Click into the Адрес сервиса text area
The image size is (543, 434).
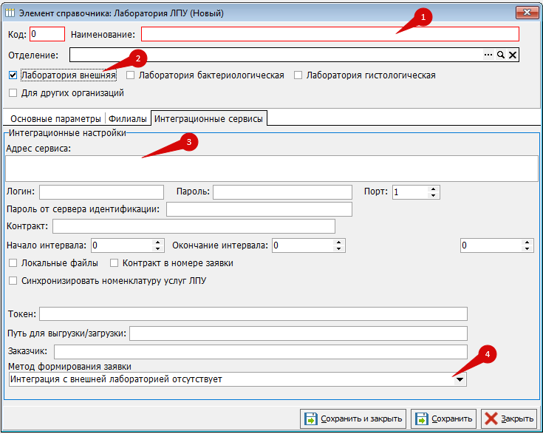[271, 169]
